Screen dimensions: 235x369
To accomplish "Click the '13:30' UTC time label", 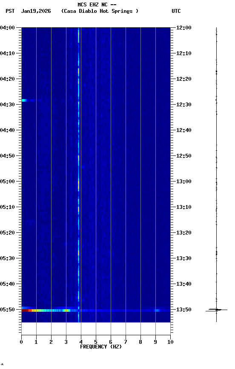I will pos(184,258).
